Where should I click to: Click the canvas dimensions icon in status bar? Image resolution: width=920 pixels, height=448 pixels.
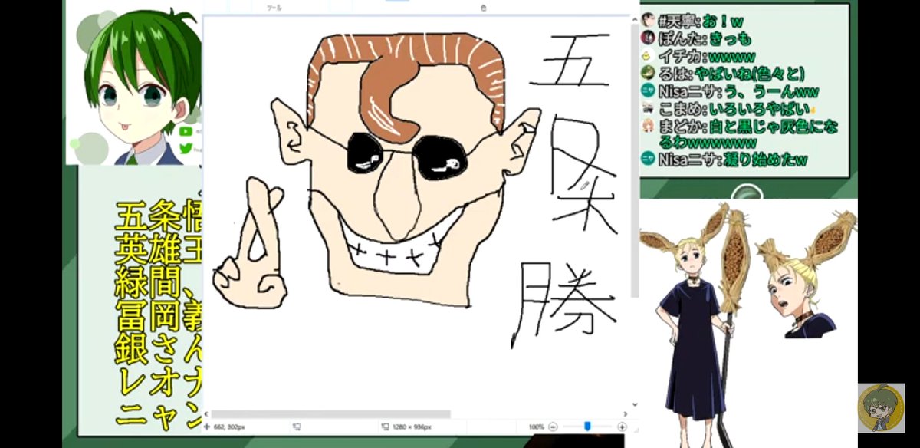coord(385,427)
